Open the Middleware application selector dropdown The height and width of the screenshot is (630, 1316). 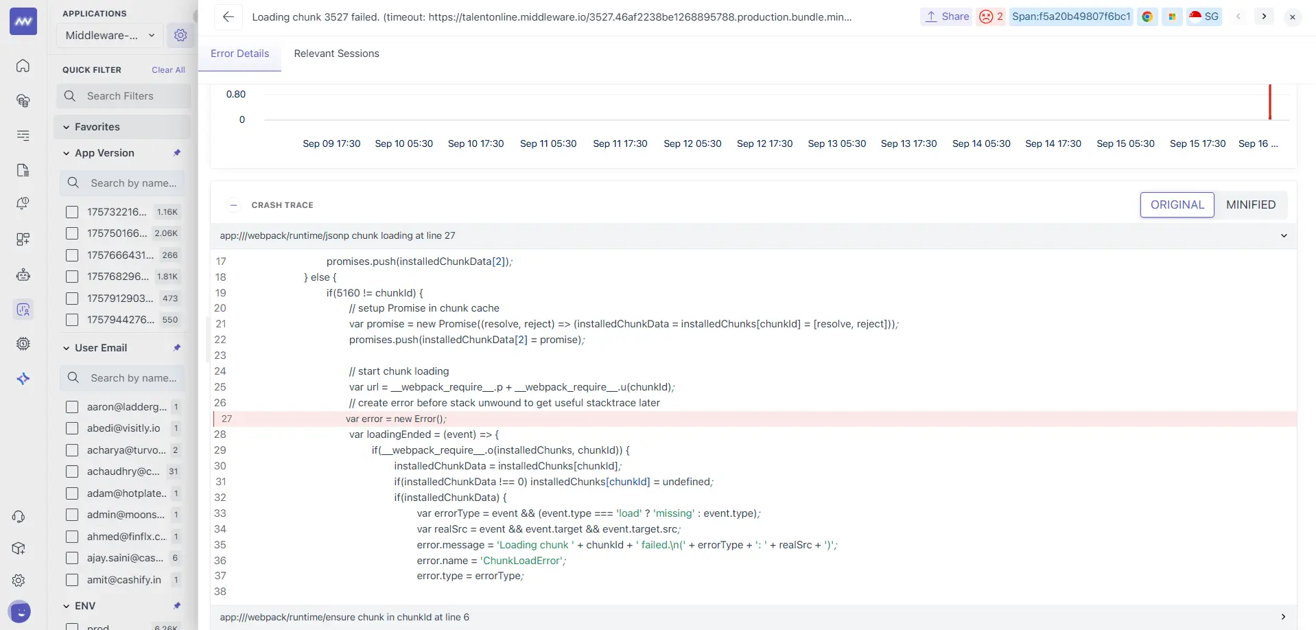point(108,35)
